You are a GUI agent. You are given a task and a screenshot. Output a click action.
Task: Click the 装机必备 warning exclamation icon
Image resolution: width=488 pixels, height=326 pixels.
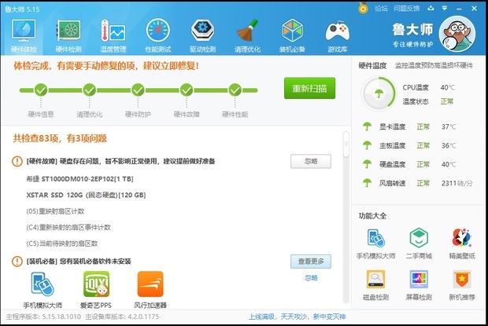click(17, 261)
